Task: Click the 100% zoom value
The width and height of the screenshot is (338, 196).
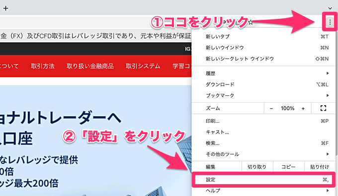Action: (x=287, y=108)
